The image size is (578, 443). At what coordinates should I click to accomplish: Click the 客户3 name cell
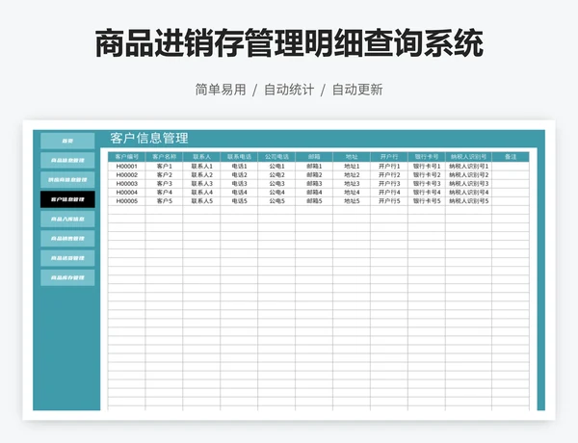coord(165,184)
